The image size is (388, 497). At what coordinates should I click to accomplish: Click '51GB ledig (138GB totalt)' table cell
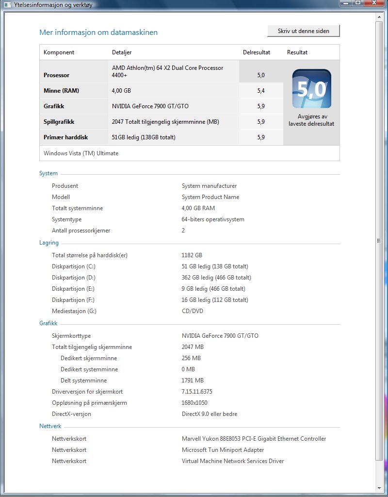(x=144, y=137)
